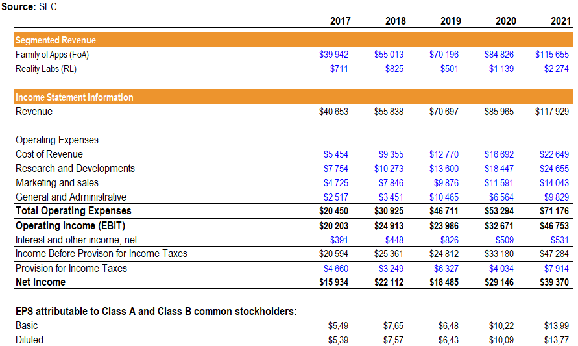Select the Total Operating Expenses row label
Screen dimensions: 578x346
coord(73,211)
